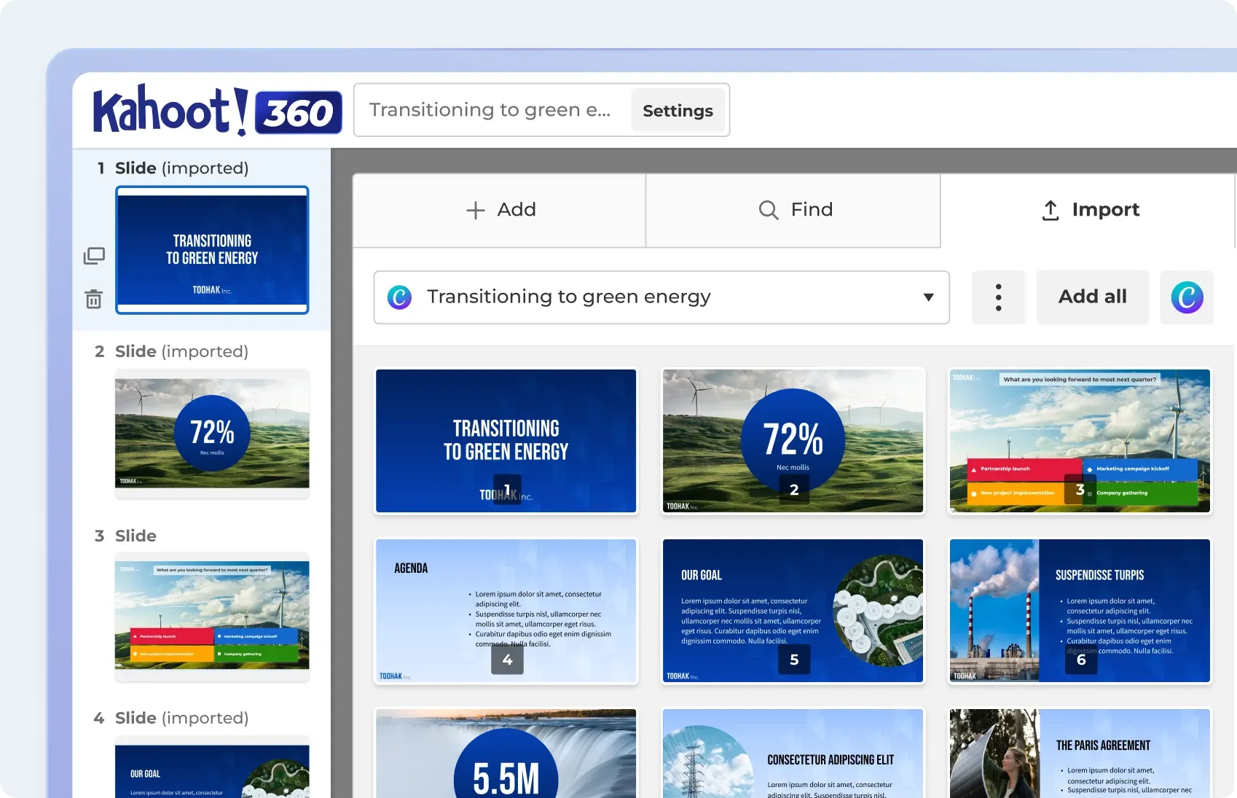Select sidebar slide 4 Our Goal thumbnail

(x=212, y=767)
